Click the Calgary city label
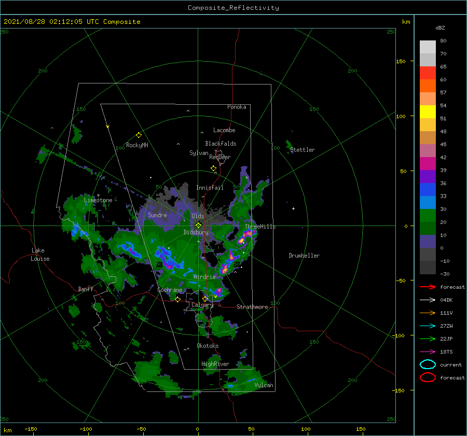Viewport: 467px width, 436px height. tap(202, 305)
